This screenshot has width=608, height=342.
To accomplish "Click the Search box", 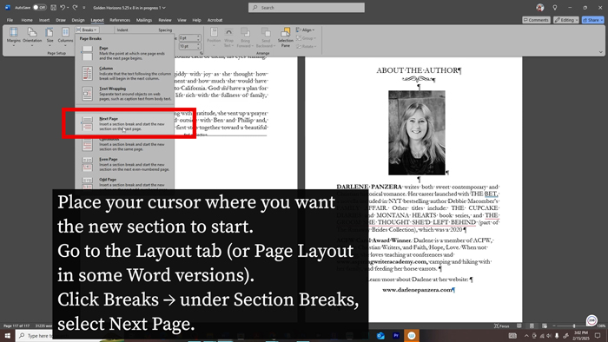I will tap(307, 7).
